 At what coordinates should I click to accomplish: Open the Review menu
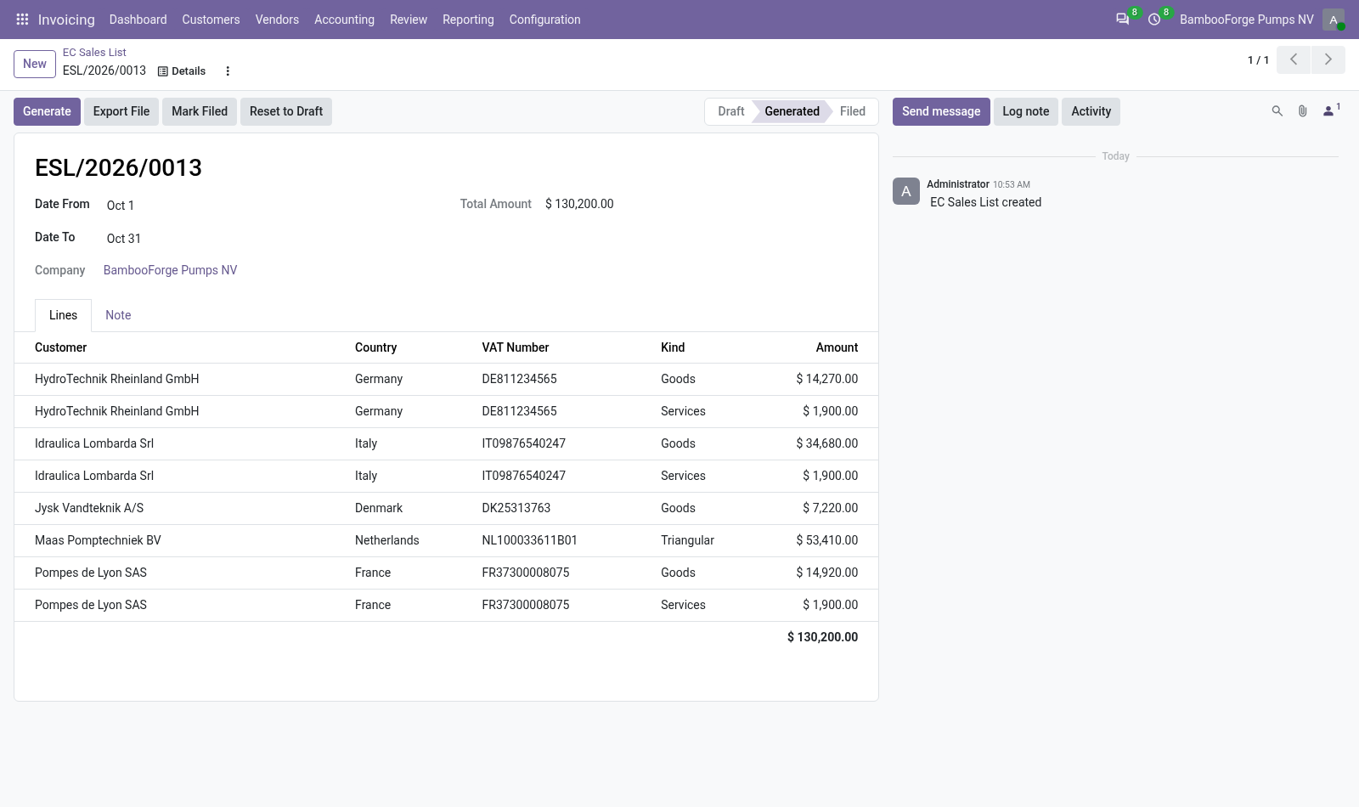409,20
